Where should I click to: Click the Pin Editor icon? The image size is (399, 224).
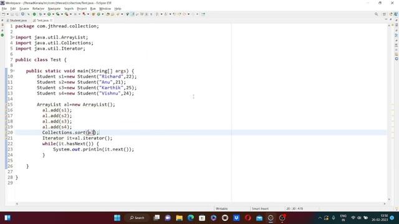[203, 14]
